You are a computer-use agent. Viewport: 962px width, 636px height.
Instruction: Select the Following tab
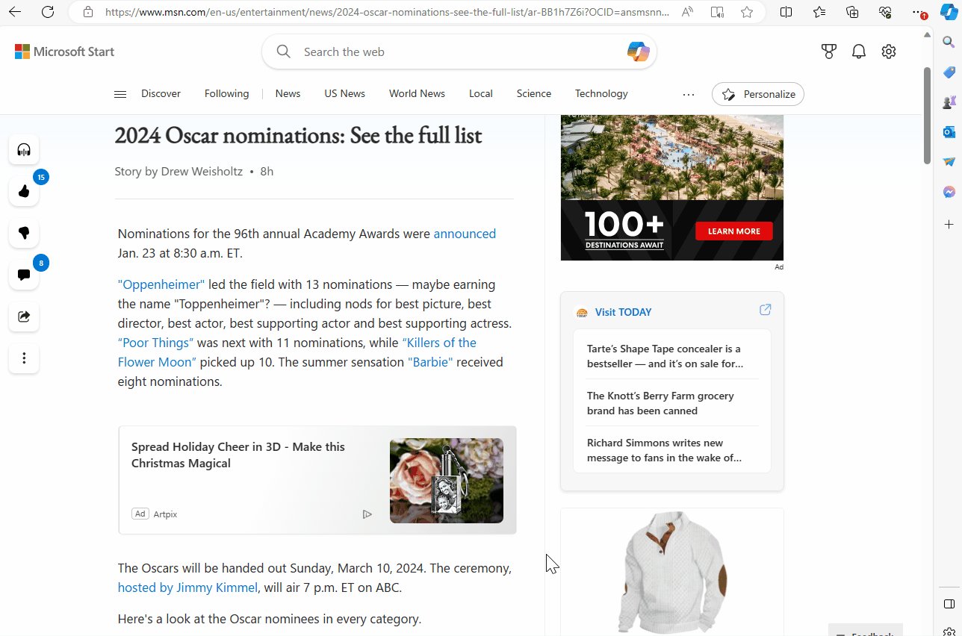226,94
